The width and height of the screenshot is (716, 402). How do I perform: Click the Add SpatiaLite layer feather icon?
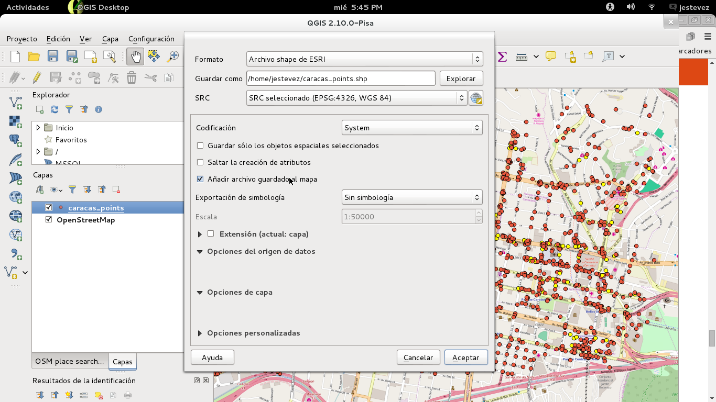click(x=16, y=159)
